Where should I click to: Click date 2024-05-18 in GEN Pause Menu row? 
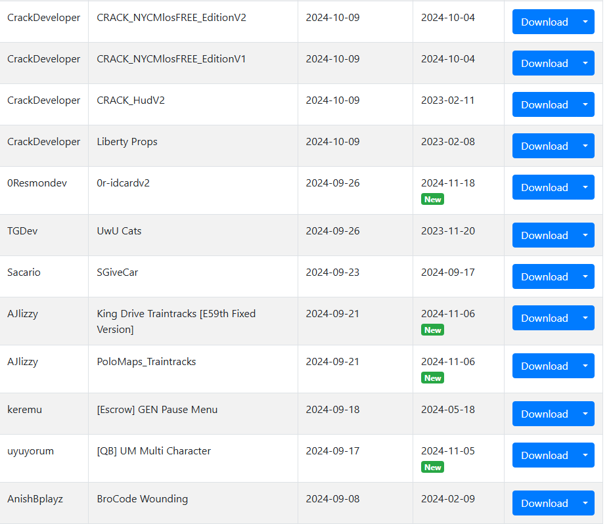click(448, 410)
